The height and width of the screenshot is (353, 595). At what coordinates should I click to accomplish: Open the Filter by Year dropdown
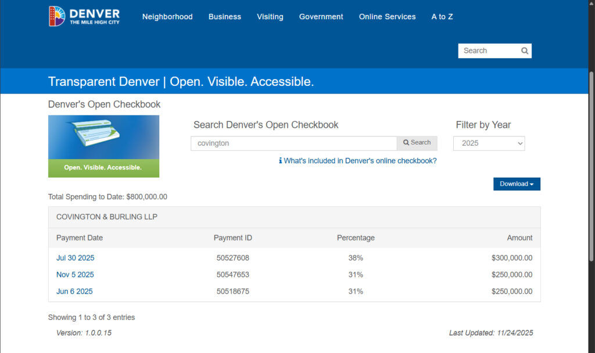coord(489,143)
